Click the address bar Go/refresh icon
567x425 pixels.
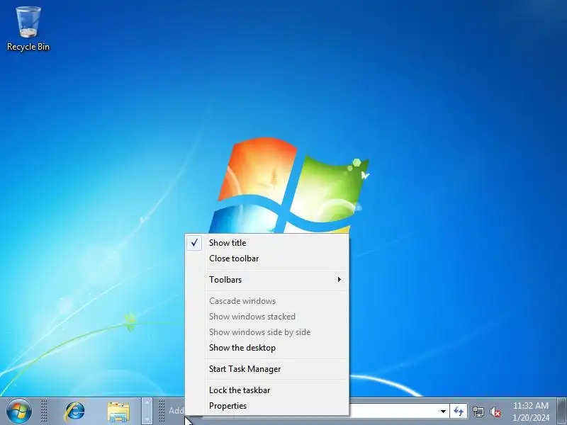pos(459,412)
